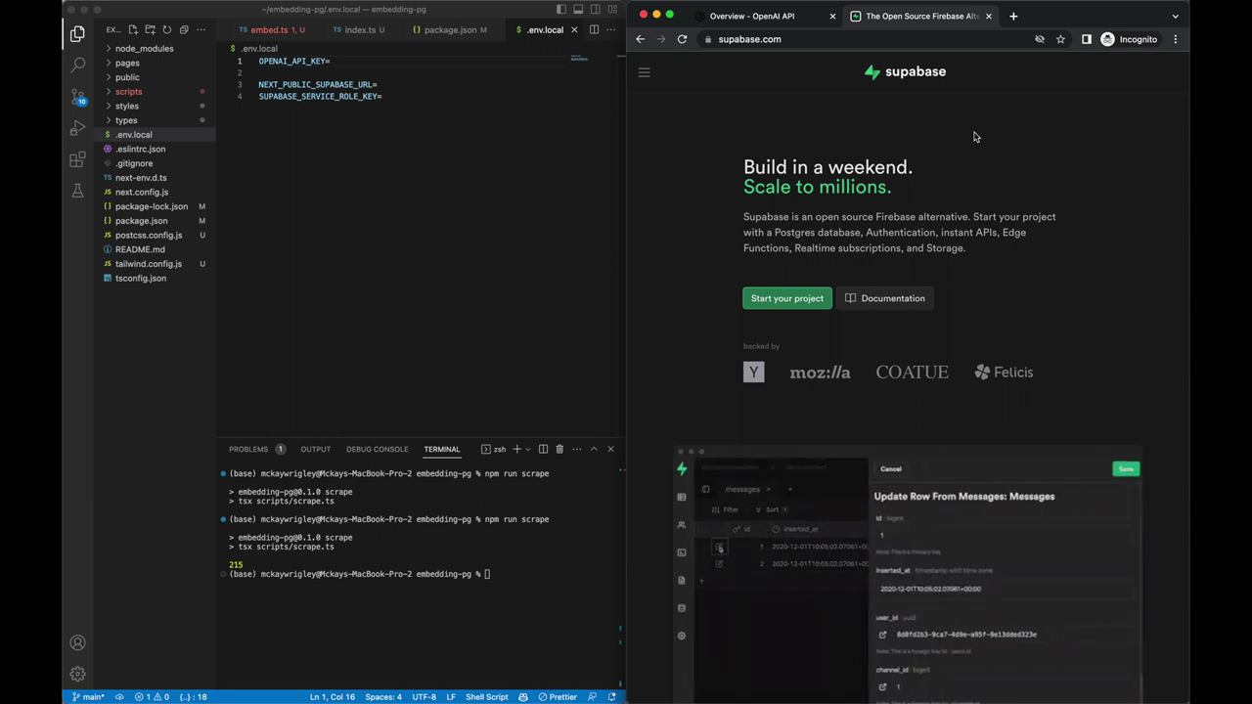Go back in Chrome
This screenshot has height=704, width=1252.
(x=640, y=39)
